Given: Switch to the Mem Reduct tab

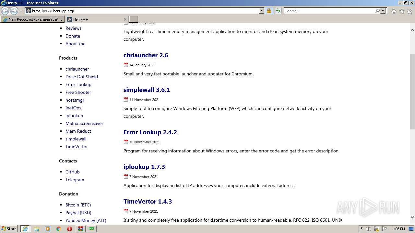Looking at the screenshot, I should point(32,19).
